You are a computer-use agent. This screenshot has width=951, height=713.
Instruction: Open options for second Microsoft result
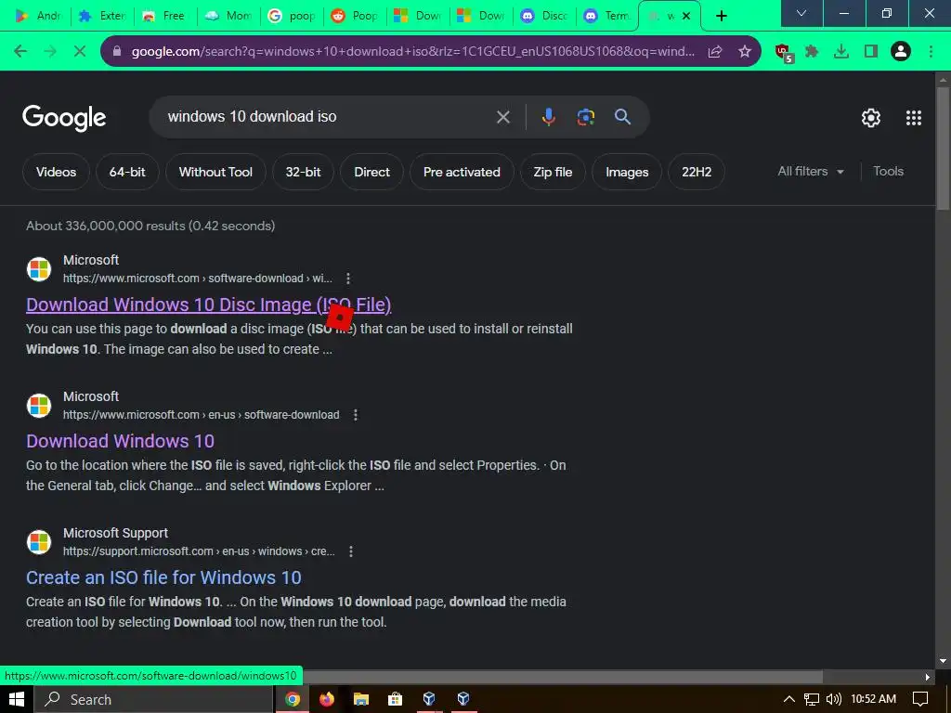point(356,415)
